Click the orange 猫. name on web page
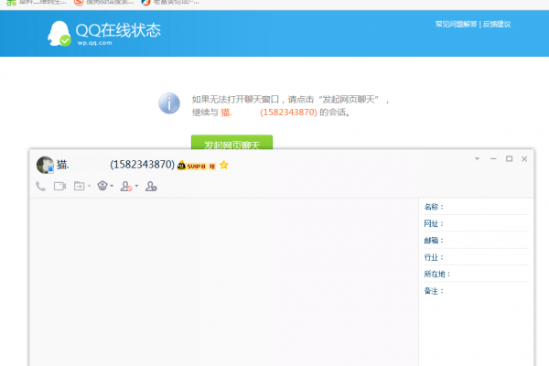The image size is (549, 366). pos(226,113)
